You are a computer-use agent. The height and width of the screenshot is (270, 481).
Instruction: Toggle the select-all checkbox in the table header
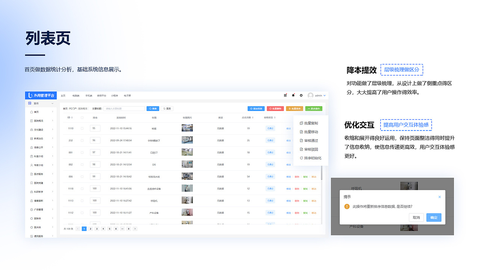(82, 117)
